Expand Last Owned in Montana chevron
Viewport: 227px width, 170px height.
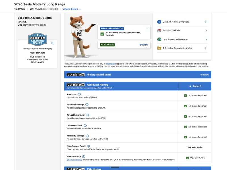point(206,39)
